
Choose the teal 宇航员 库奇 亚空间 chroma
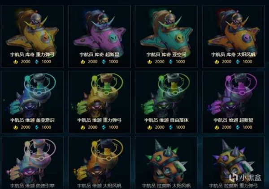click(x=166, y=36)
